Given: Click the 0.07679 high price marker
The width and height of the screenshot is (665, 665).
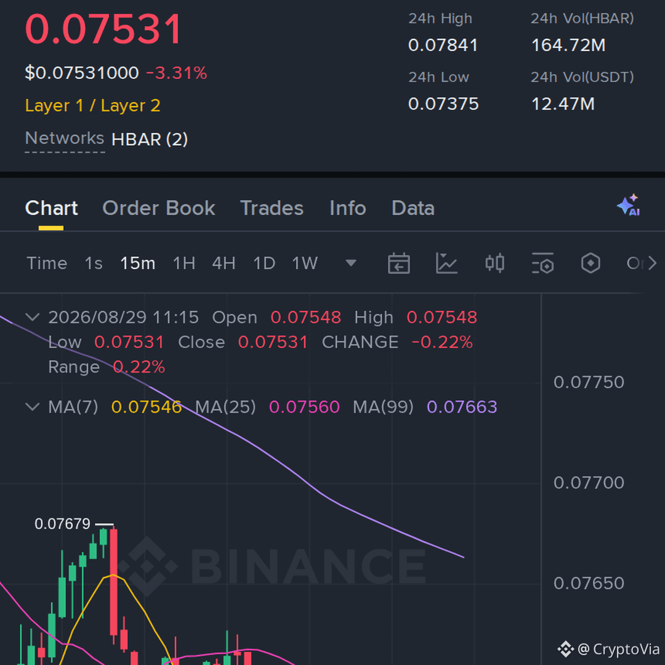Looking at the screenshot, I should click(x=62, y=524).
